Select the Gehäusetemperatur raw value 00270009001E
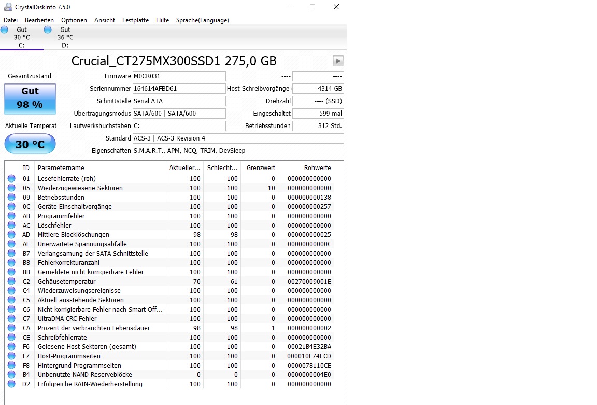The image size is (597, 405). coord(309,282)
